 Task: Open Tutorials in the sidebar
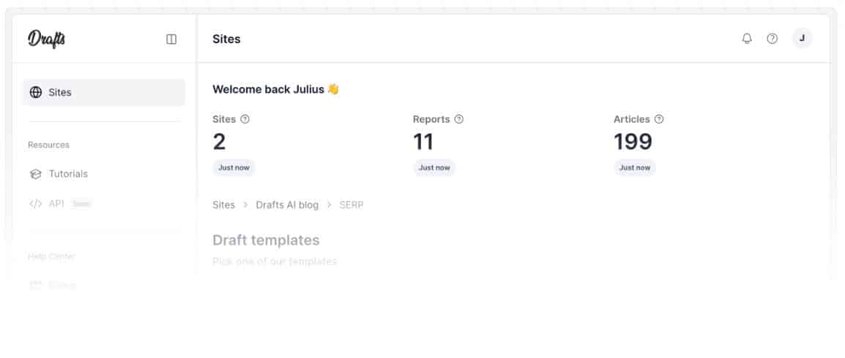68,174
